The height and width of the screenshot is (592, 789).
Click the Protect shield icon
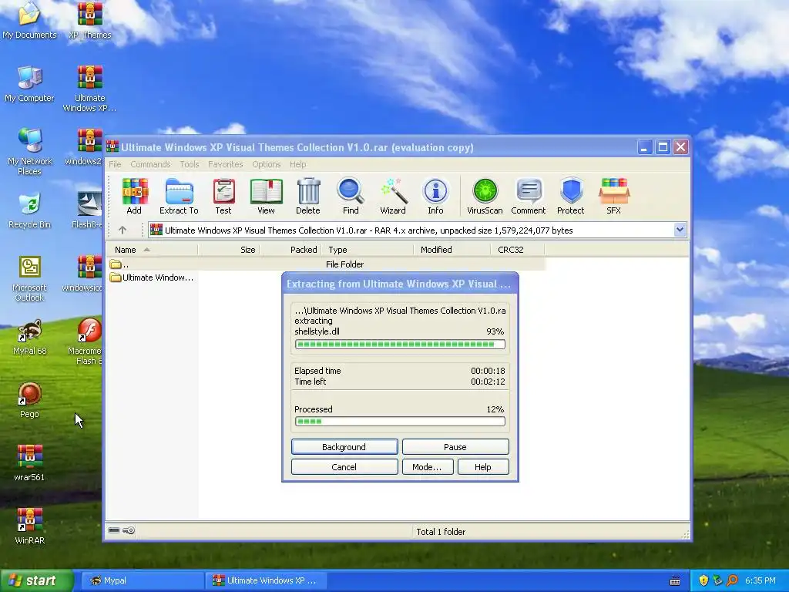[x=571, y=196]
